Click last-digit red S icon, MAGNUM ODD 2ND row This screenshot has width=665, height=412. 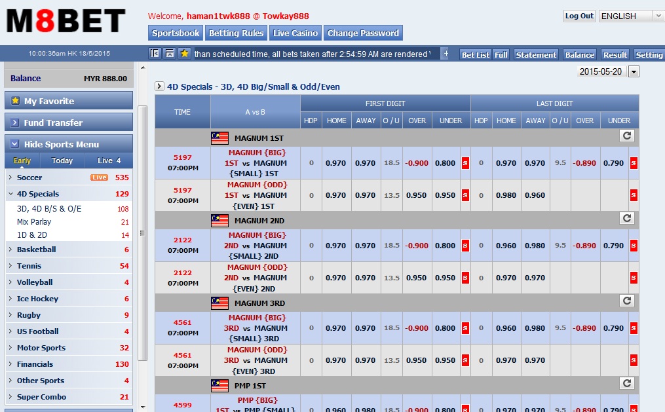click(x=634, y=278)
